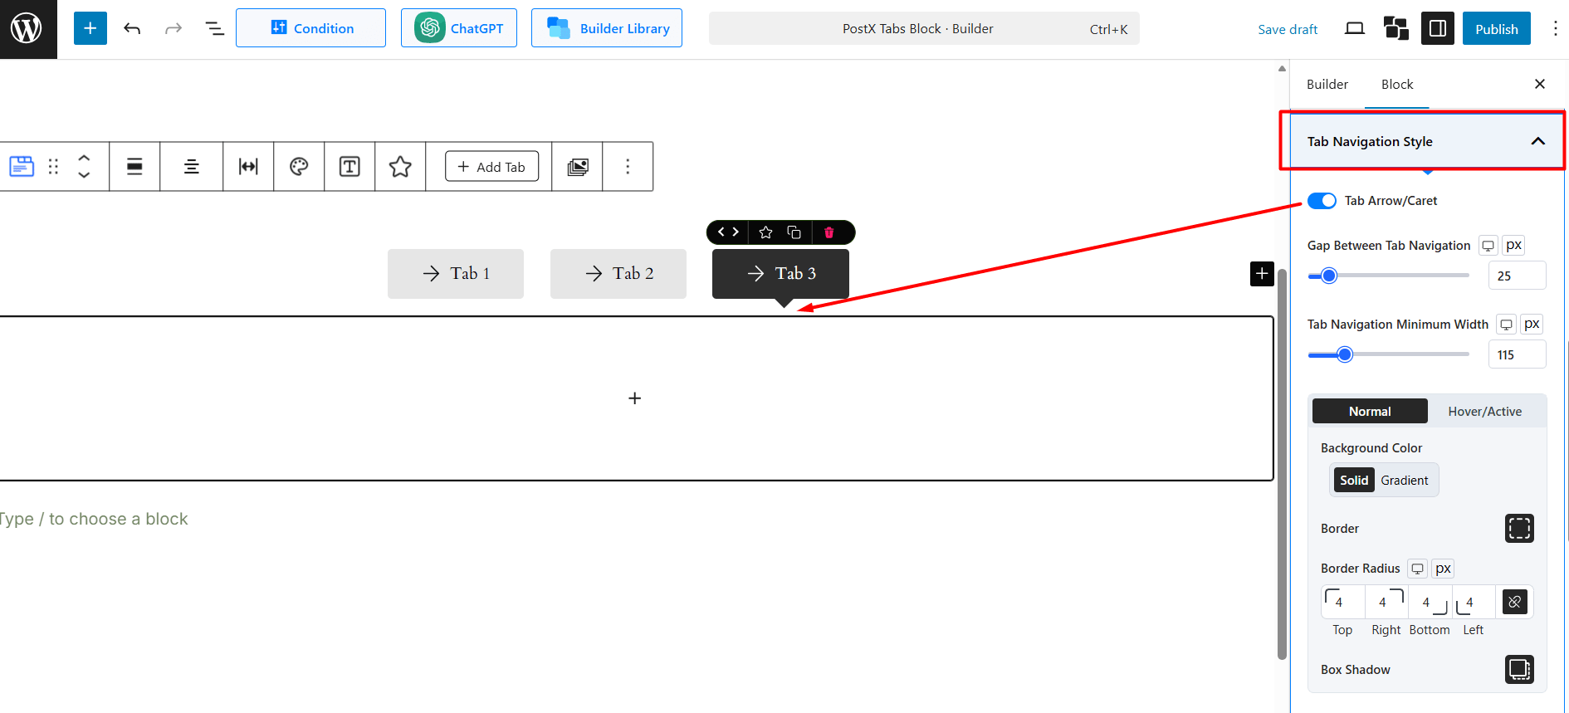The height and width of the screenshot is (713, 1569).
Task: Select Tab 2 in the tabs block
Action: (618, 274)
